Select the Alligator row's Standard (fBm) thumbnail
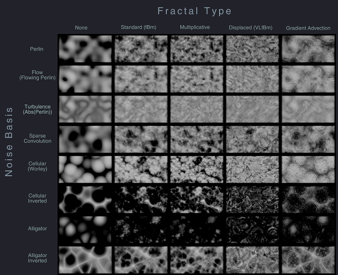This screenshot has height=275, width=338. tap(141, 230)
